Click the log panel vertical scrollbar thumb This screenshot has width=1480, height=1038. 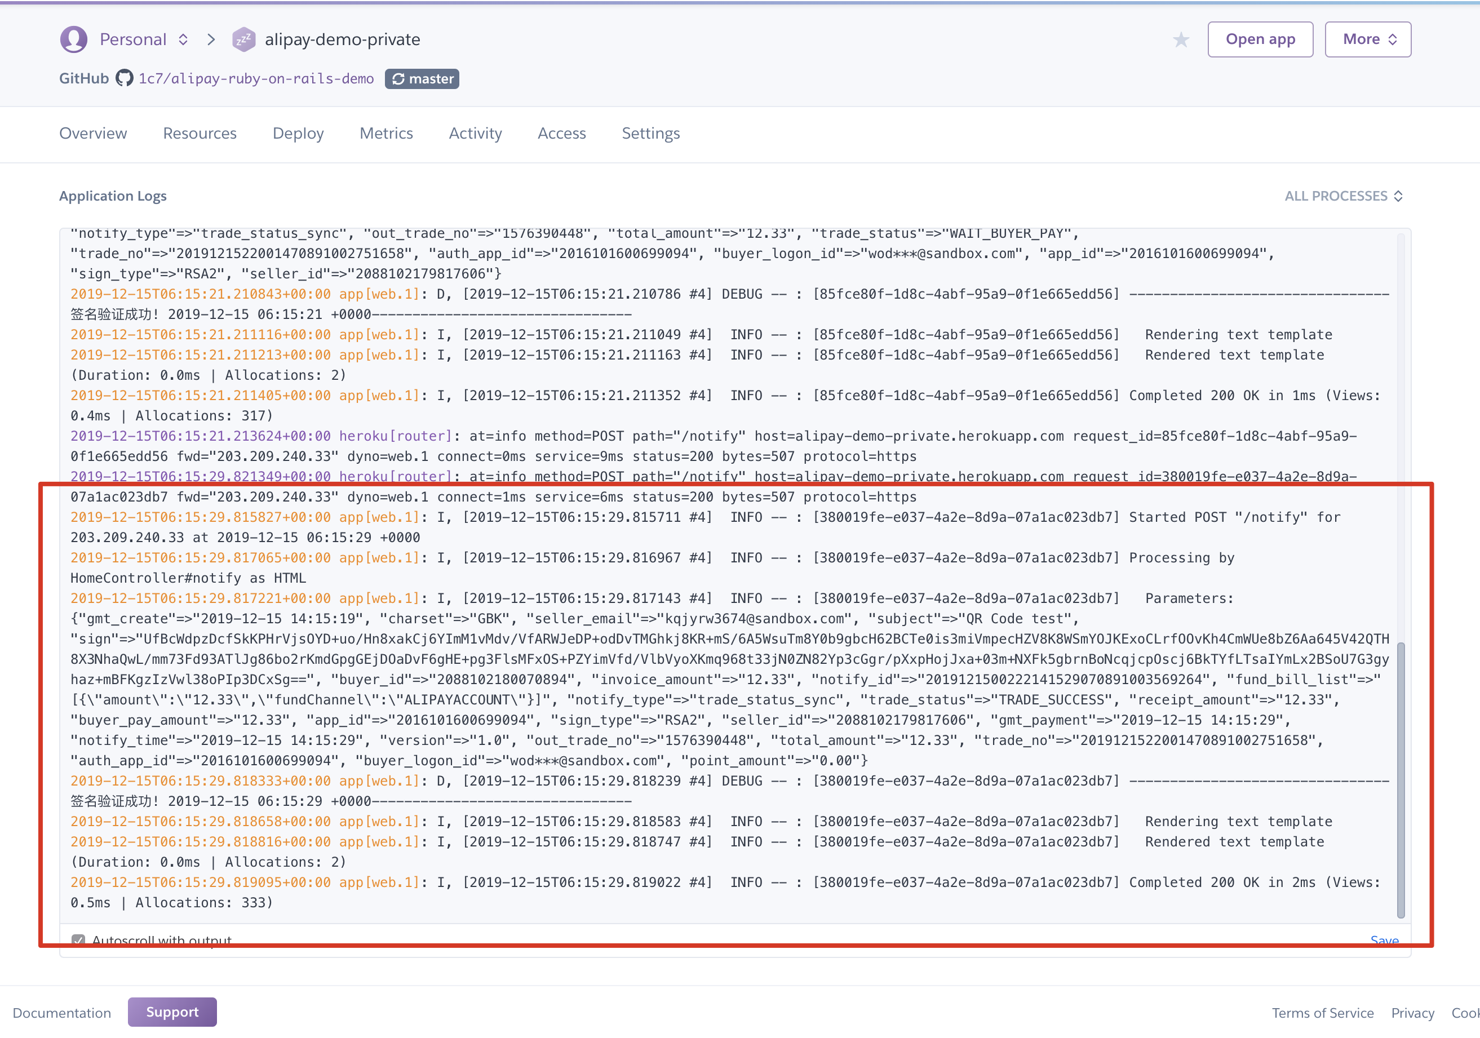[x=1401, y=780]
